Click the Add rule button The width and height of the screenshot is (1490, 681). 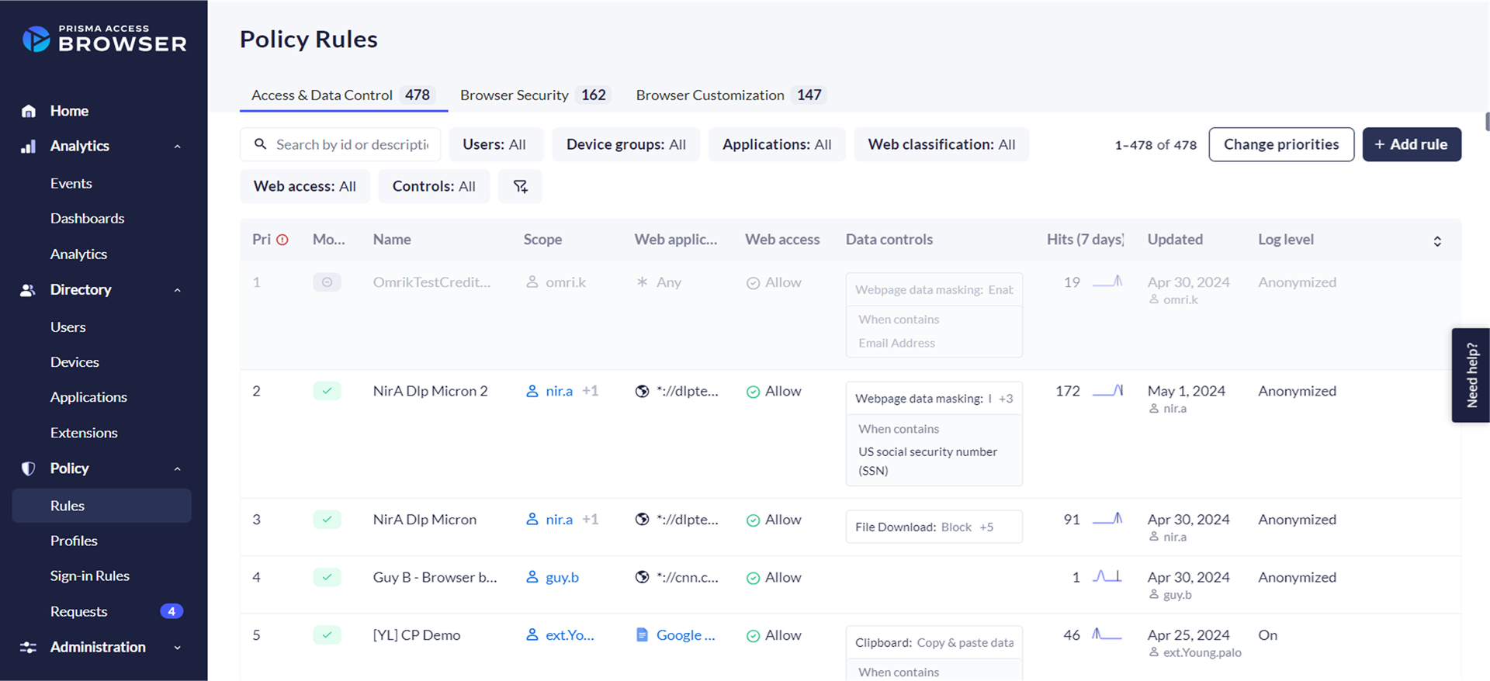click(1412, 144)
